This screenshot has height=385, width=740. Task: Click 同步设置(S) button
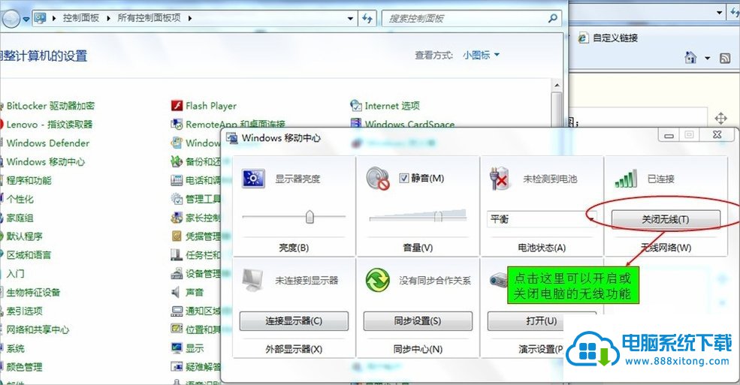point(418,321)
